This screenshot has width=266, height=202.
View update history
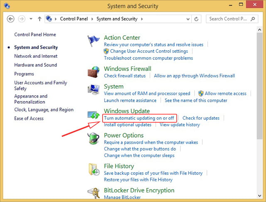[x=180, y=125]
